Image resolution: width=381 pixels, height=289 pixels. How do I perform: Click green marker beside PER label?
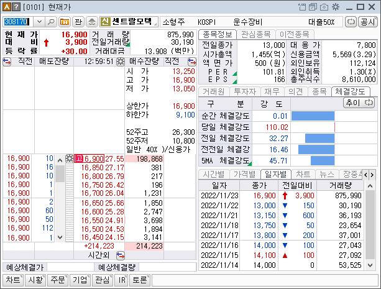[x=235, y=73]
